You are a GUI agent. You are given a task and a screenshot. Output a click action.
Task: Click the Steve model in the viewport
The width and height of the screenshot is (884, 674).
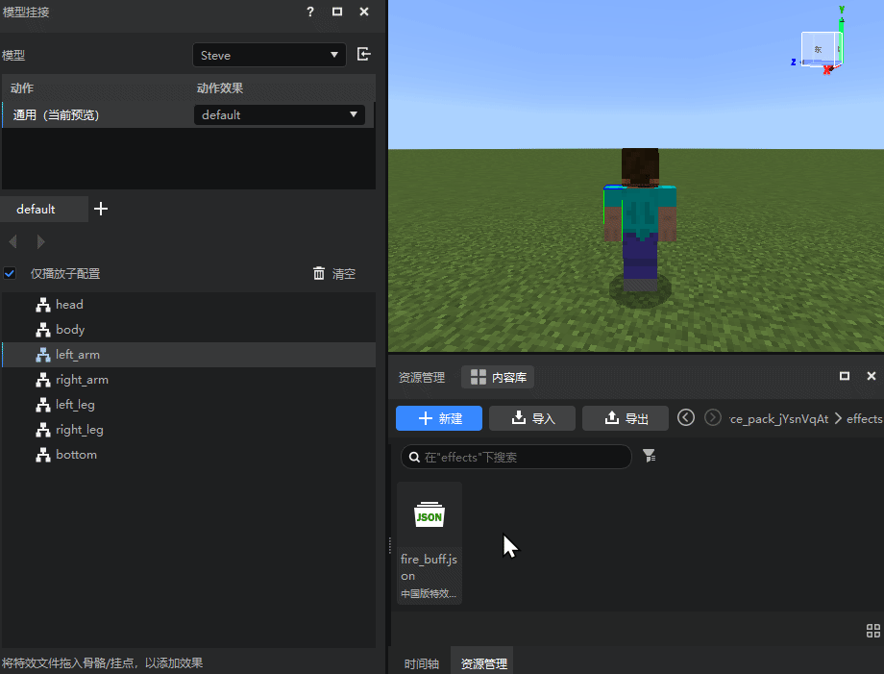click(640, 220)
